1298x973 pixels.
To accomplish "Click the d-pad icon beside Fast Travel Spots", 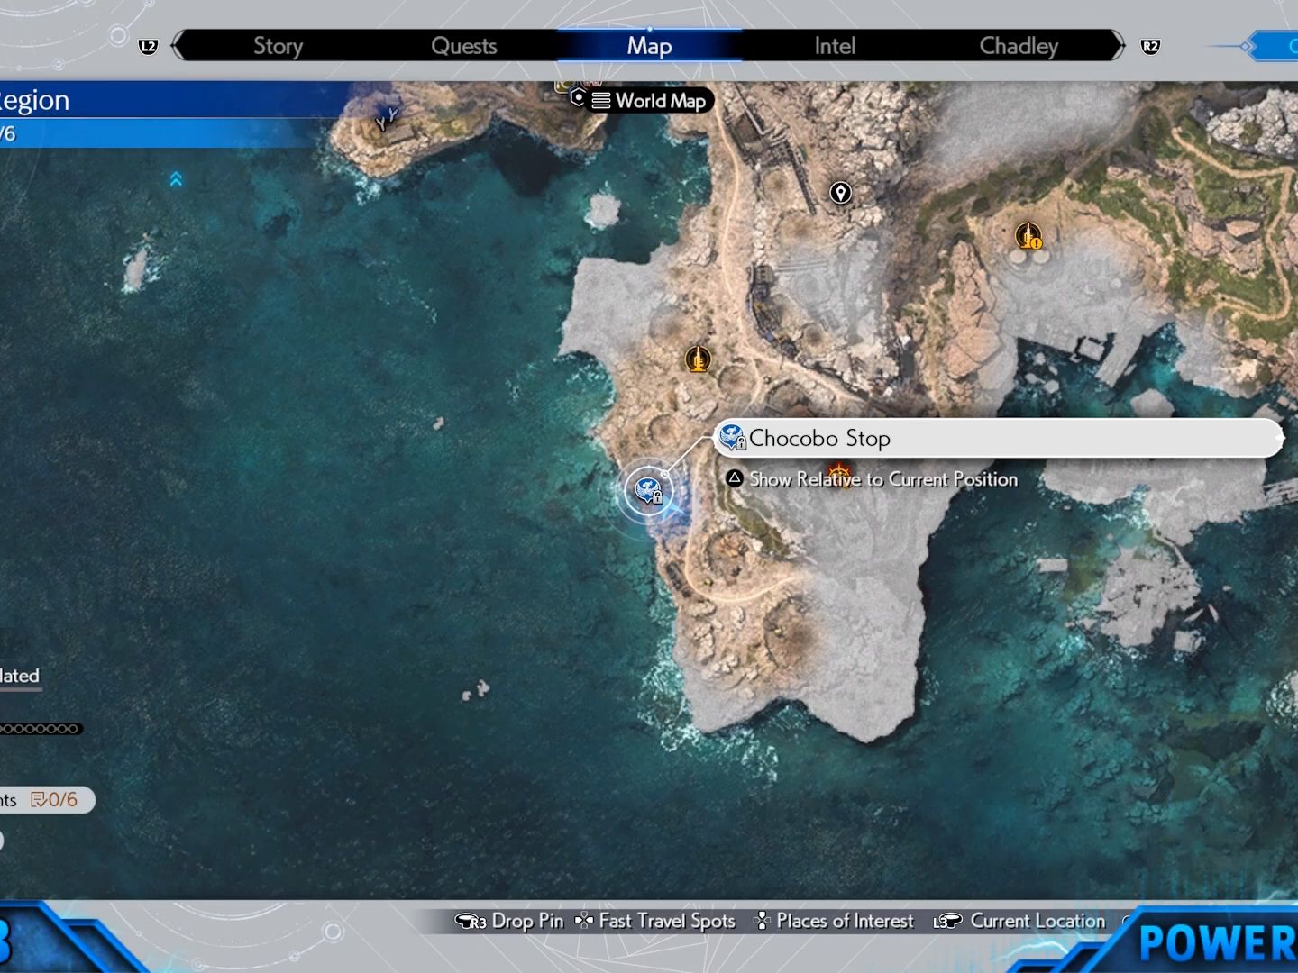I will click(584, 921).
